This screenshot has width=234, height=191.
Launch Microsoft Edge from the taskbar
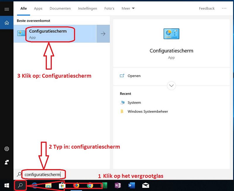34,185
